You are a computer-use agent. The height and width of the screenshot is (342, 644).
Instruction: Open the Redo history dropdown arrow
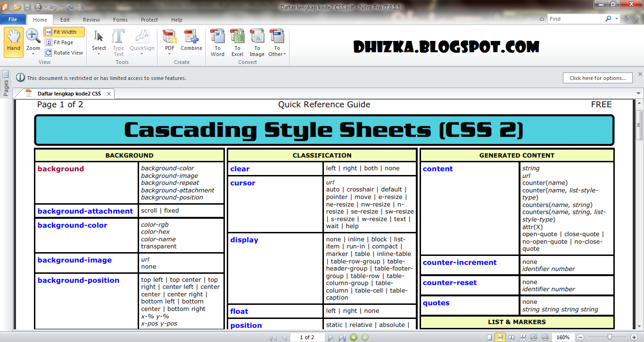pos(77,8)
